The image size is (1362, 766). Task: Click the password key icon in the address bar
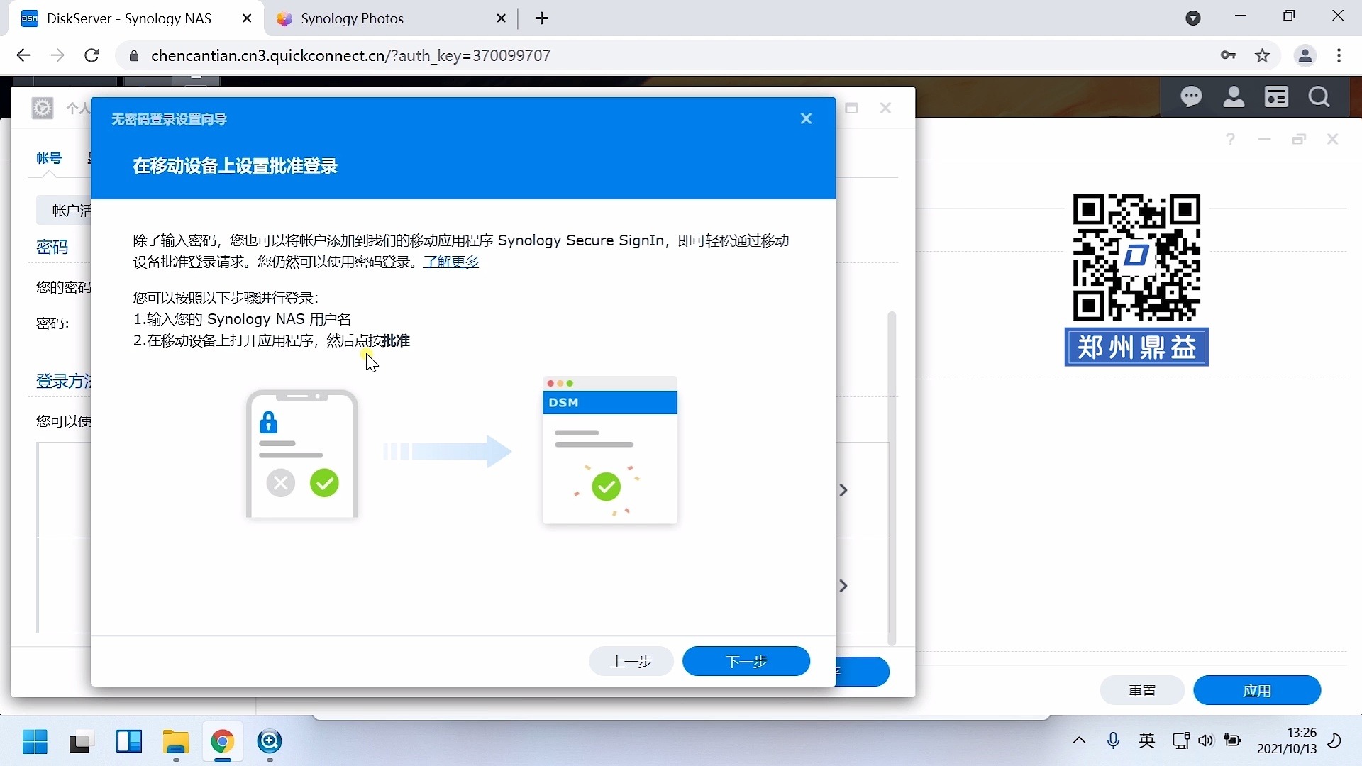[1229, 55]
